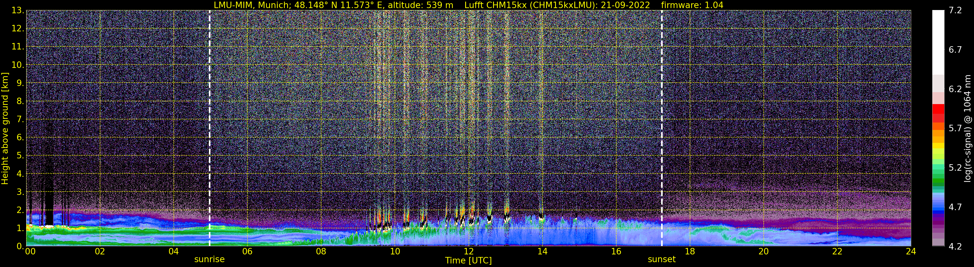The height and width of the screenshot is (267, 974).
Task: Click the 'LMU-MIM, Munich' station name in title
Action: pyautogui.click(x=252, y=5)
